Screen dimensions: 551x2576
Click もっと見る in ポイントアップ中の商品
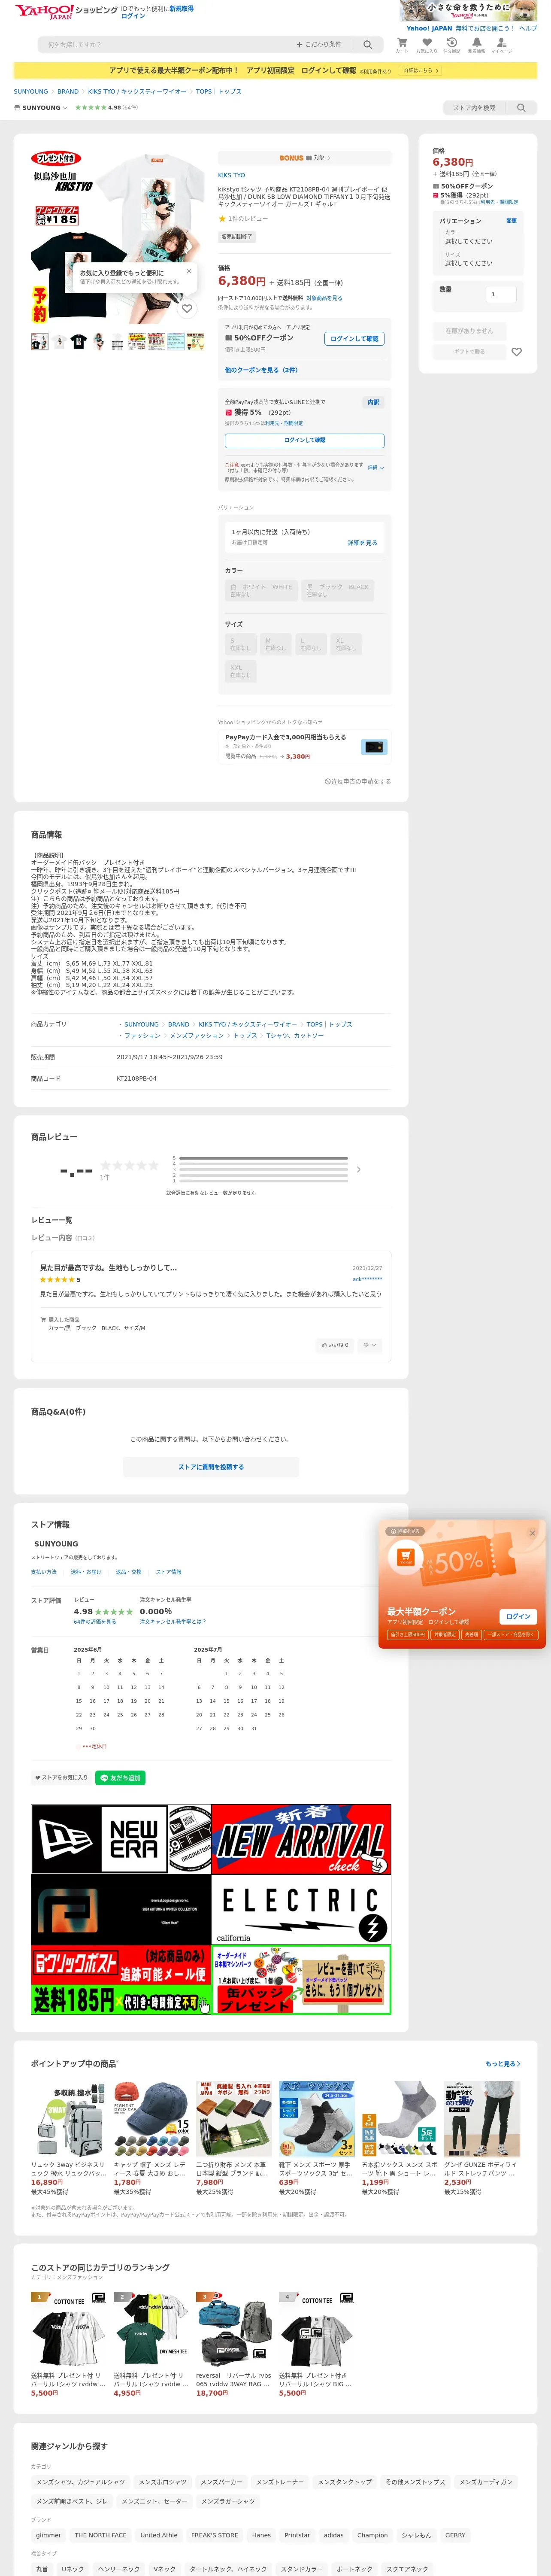503,2064
